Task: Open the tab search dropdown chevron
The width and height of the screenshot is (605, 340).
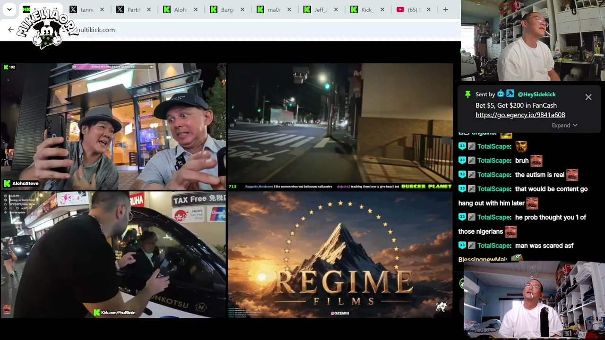Action: coord(9,9)
